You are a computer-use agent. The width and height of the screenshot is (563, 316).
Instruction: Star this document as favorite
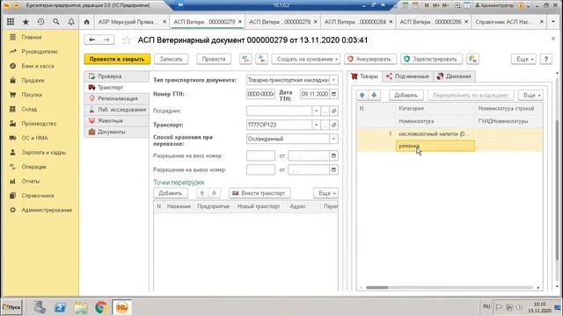pyautogui.click(x=127, y=40)
